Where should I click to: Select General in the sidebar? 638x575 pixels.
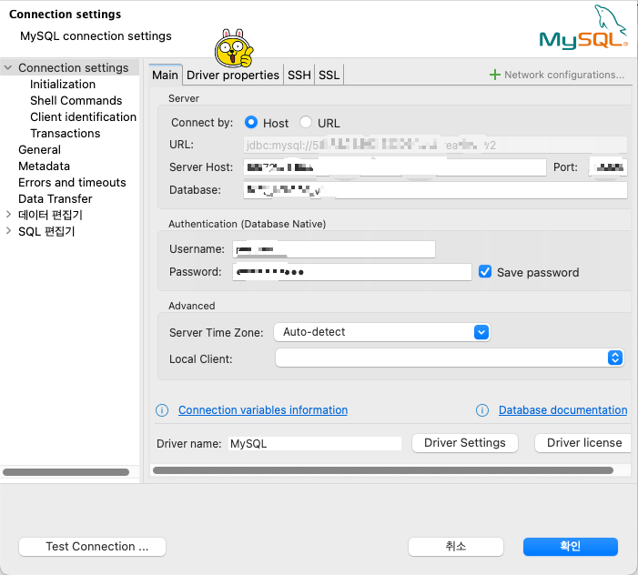coord(39,149)
